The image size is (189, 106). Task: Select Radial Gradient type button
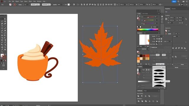pyautogui.click(x=149, y=70)
